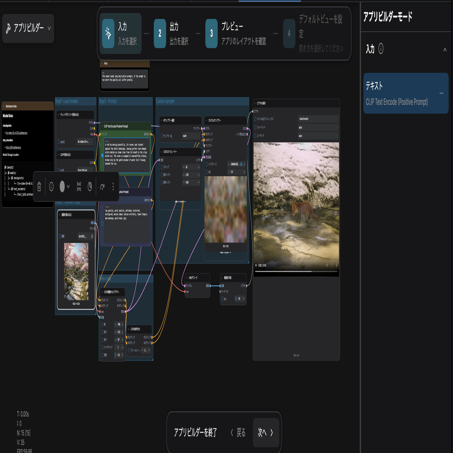
Task: Open ckpt名 model dropdown
Action: pyautogui.click(x=85, y=142)
